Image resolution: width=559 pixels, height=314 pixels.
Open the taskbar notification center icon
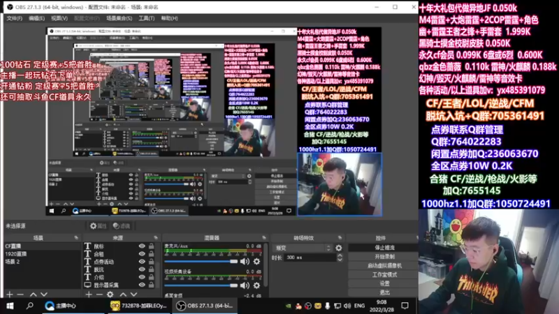pyautogui.click(x=405, y=306)
